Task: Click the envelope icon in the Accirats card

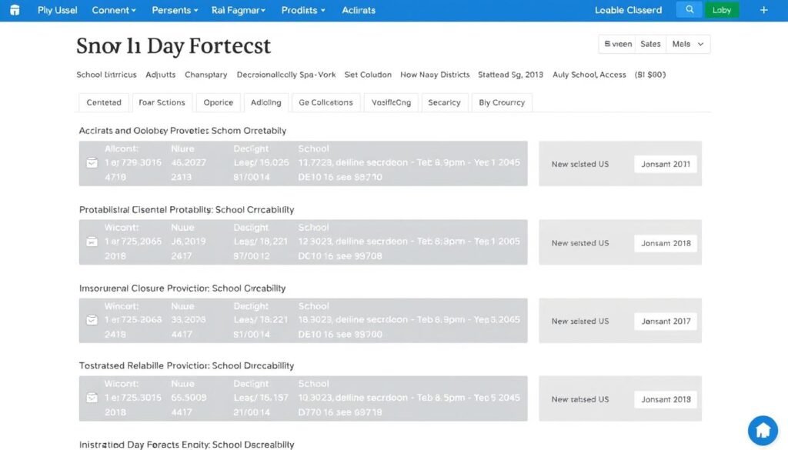Action: [x=94, y=162]
